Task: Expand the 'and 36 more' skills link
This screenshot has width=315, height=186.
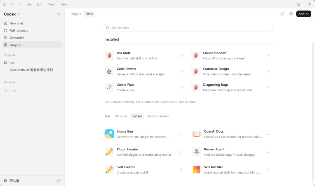Action: pyautogui.click(x=187, y=102)
